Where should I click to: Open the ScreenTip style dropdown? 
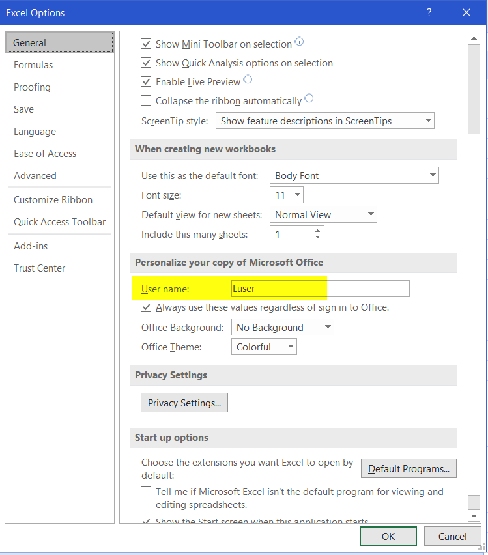click(324, 121)
